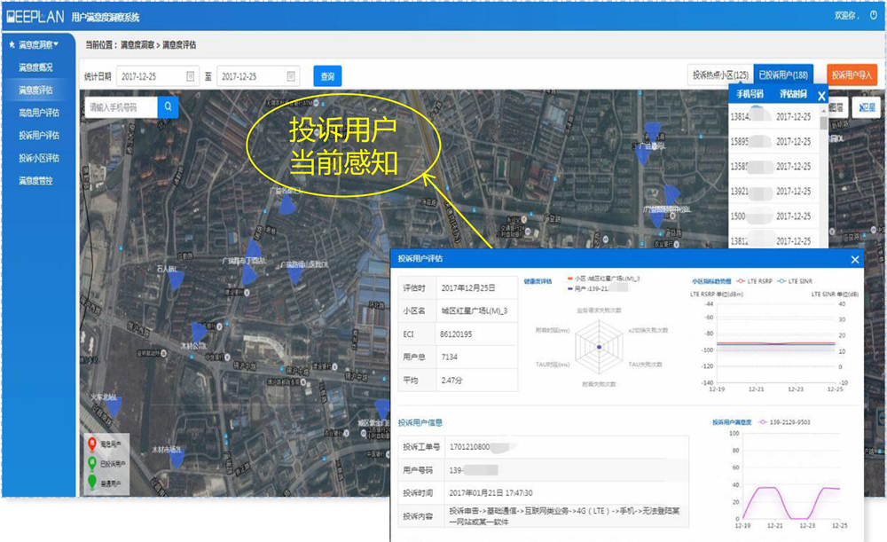Screen dimensions: 887x542
Task: Click the phone number search magnifier icon
Action: (x=168, y=107)
